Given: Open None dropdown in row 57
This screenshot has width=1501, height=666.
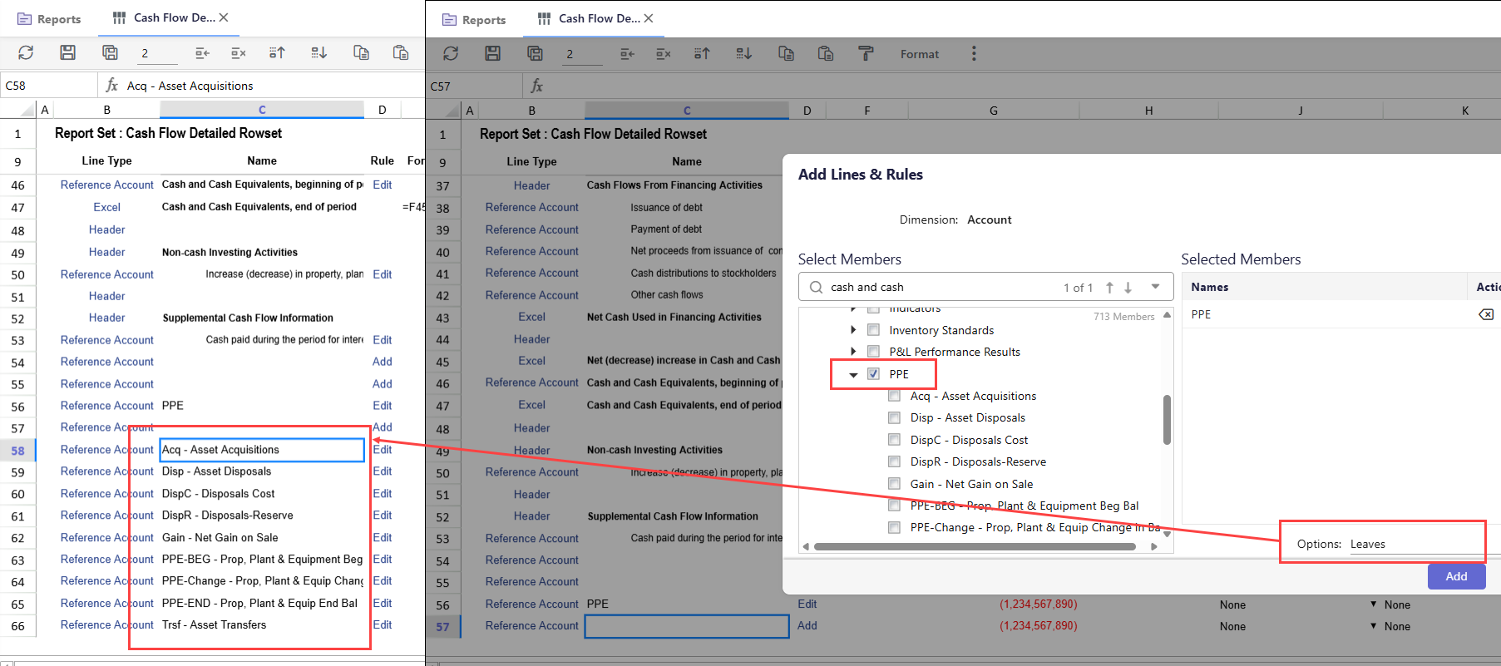Looking at the screenshot, I should [x=1374, y=626].
